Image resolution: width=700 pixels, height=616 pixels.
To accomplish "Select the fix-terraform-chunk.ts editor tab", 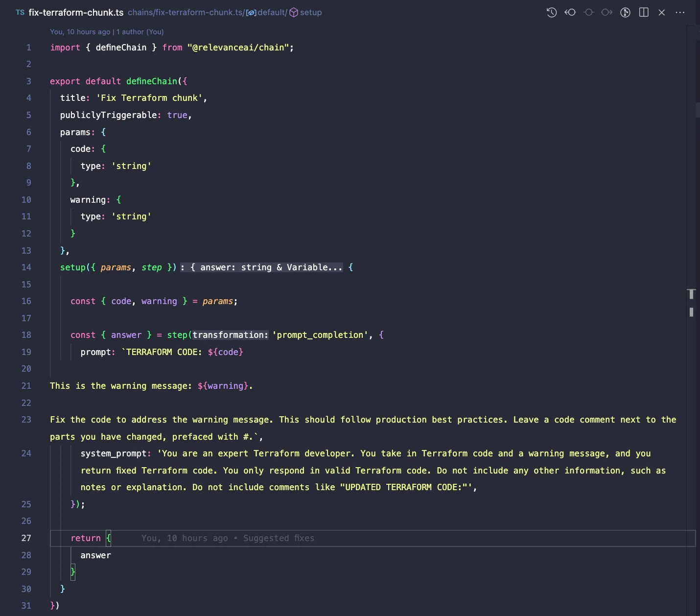I will [x=76, y=12].
